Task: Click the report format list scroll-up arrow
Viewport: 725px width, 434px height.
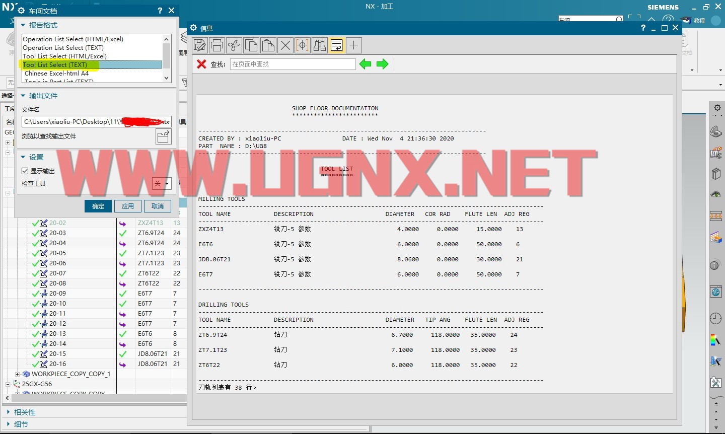Action: [167, 39]
